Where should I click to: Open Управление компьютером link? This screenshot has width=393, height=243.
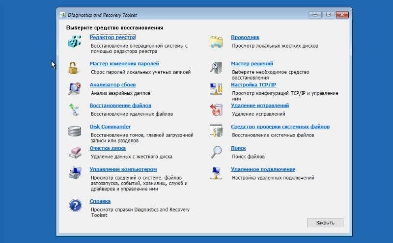pyautogui.click(x=123, y=169)
